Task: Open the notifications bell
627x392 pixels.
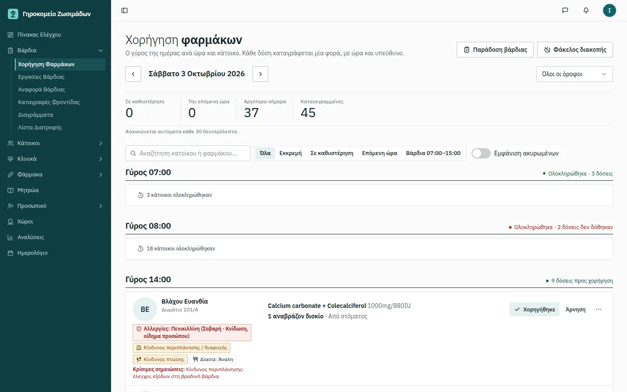Action: 586,10
